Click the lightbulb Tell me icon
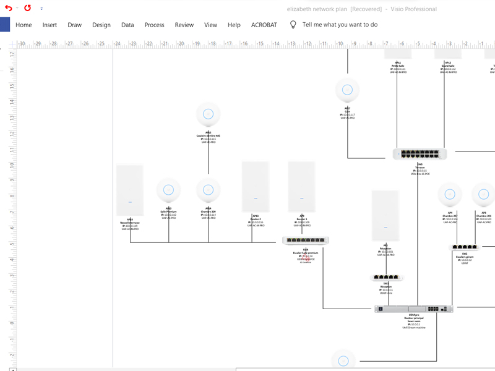495x371 pixels. click(293, 25)
